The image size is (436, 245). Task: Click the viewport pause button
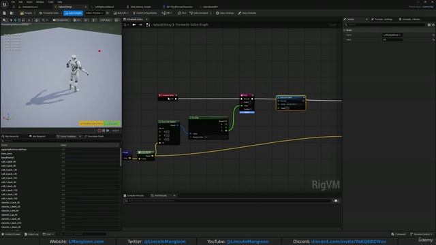tap(104, 131)
